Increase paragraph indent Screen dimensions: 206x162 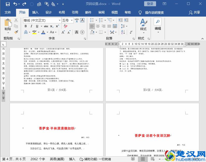click(x=126, y=20)
